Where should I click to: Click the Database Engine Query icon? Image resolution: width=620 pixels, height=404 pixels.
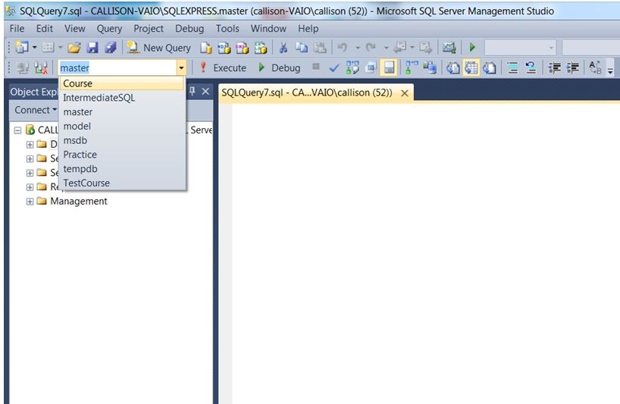point(205,48)
